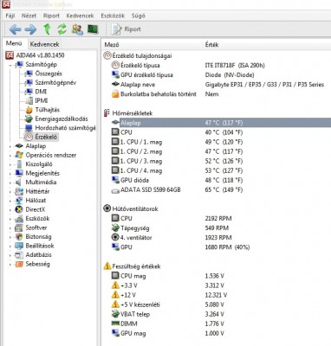
Task: Click the Feszültség értékek warning icon
Action: 107,266
